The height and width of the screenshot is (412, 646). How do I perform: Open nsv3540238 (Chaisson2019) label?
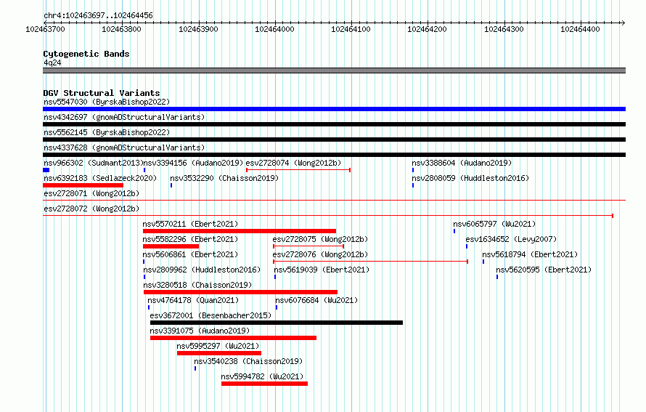pos(248,361)
